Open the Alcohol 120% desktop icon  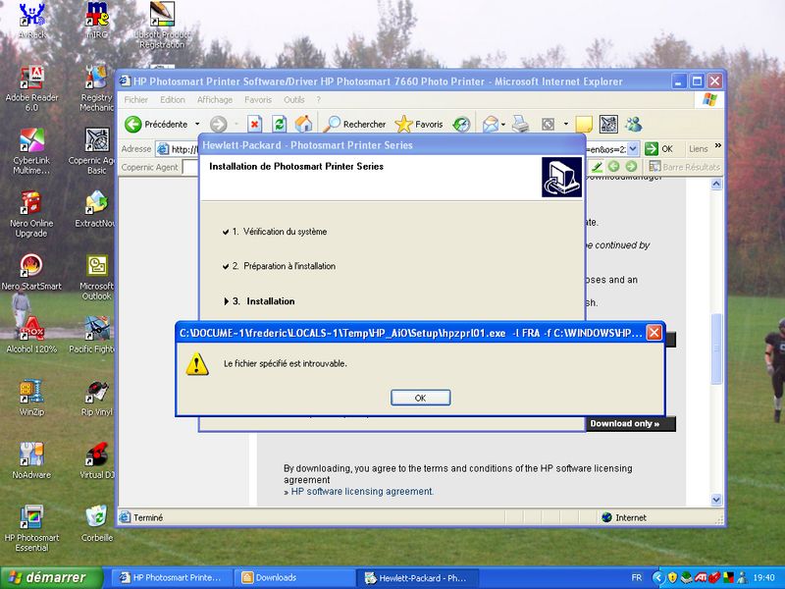pos(31,335)
